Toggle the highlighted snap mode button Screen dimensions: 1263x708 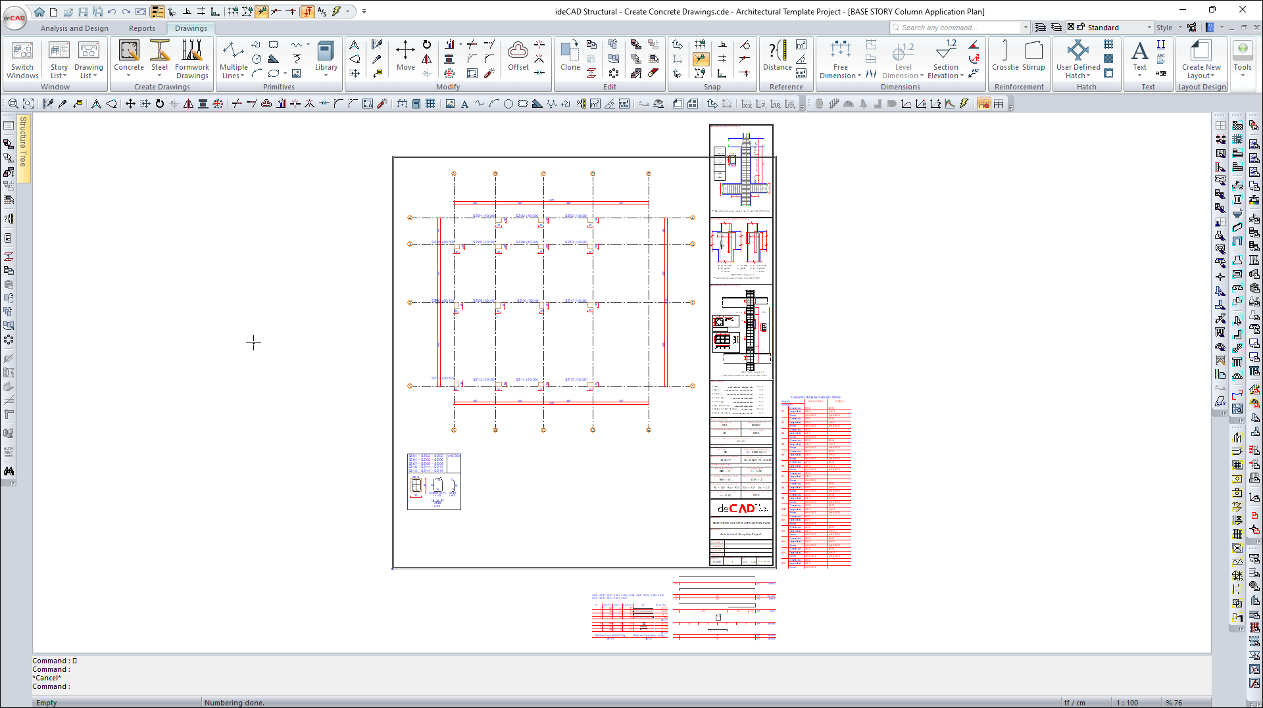click(701, 59)
